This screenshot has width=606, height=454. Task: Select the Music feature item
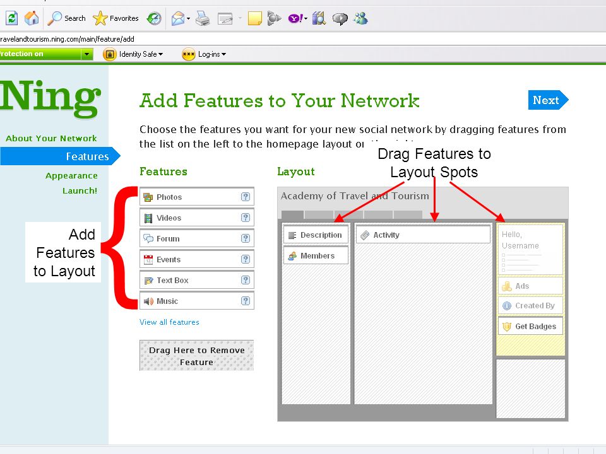pyautogui.click(x=197, y=301)
